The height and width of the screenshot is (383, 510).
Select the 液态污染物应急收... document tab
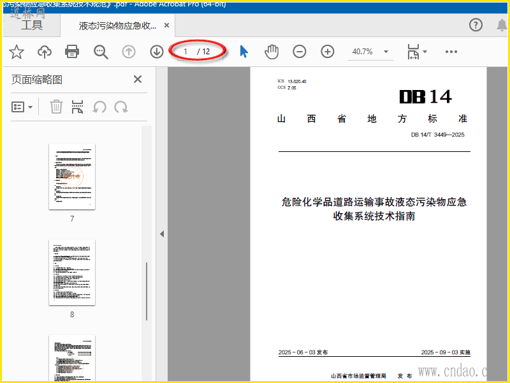[x=117, y=26]
